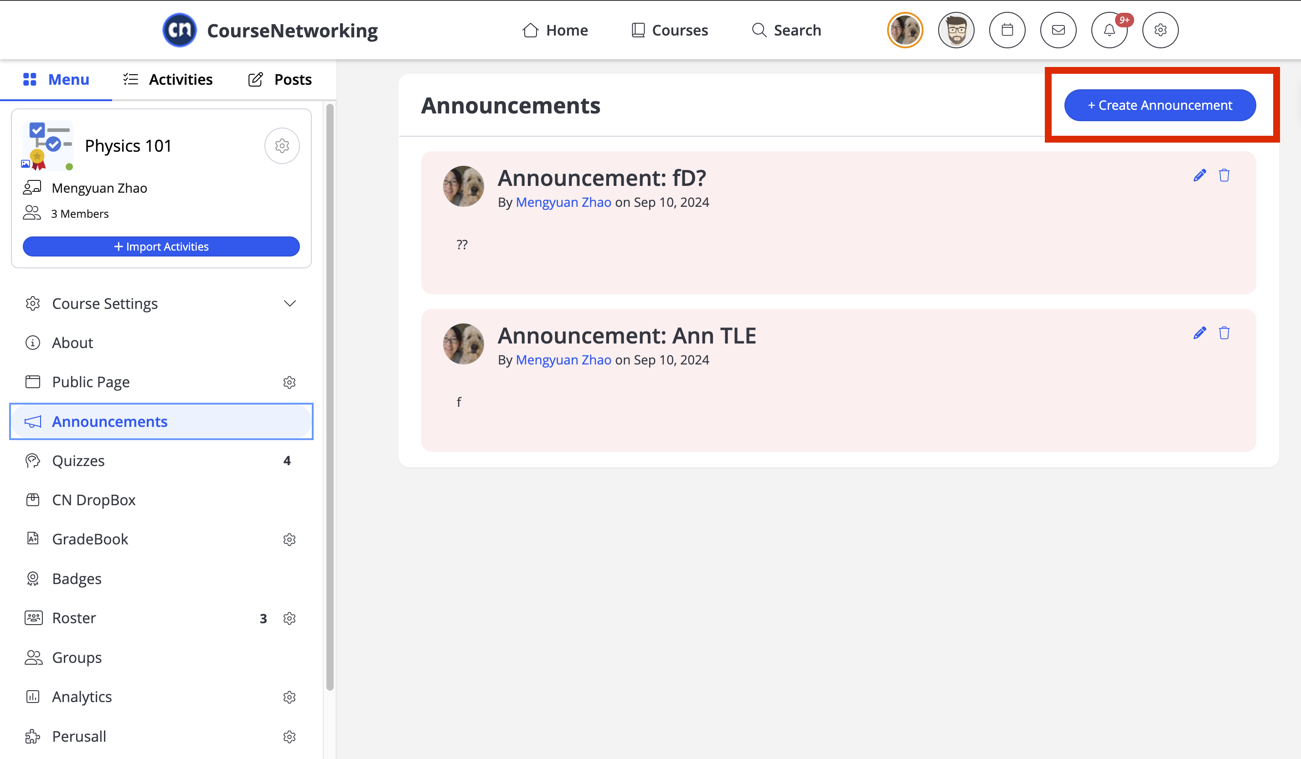Click the Import Activities button
The height and width of the screenshot is (759, 1301).
click(x=161, y=246)
